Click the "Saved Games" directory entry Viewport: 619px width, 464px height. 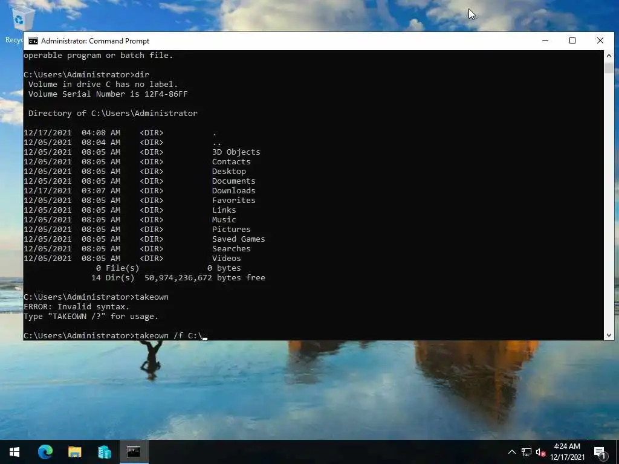tap(238, 239)
